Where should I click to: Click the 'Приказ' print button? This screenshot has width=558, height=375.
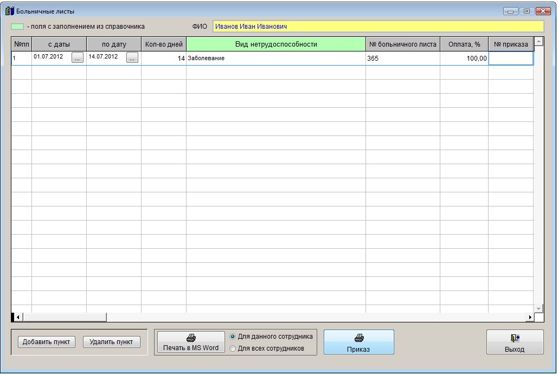pyautogui.click(x=359, y=342)
